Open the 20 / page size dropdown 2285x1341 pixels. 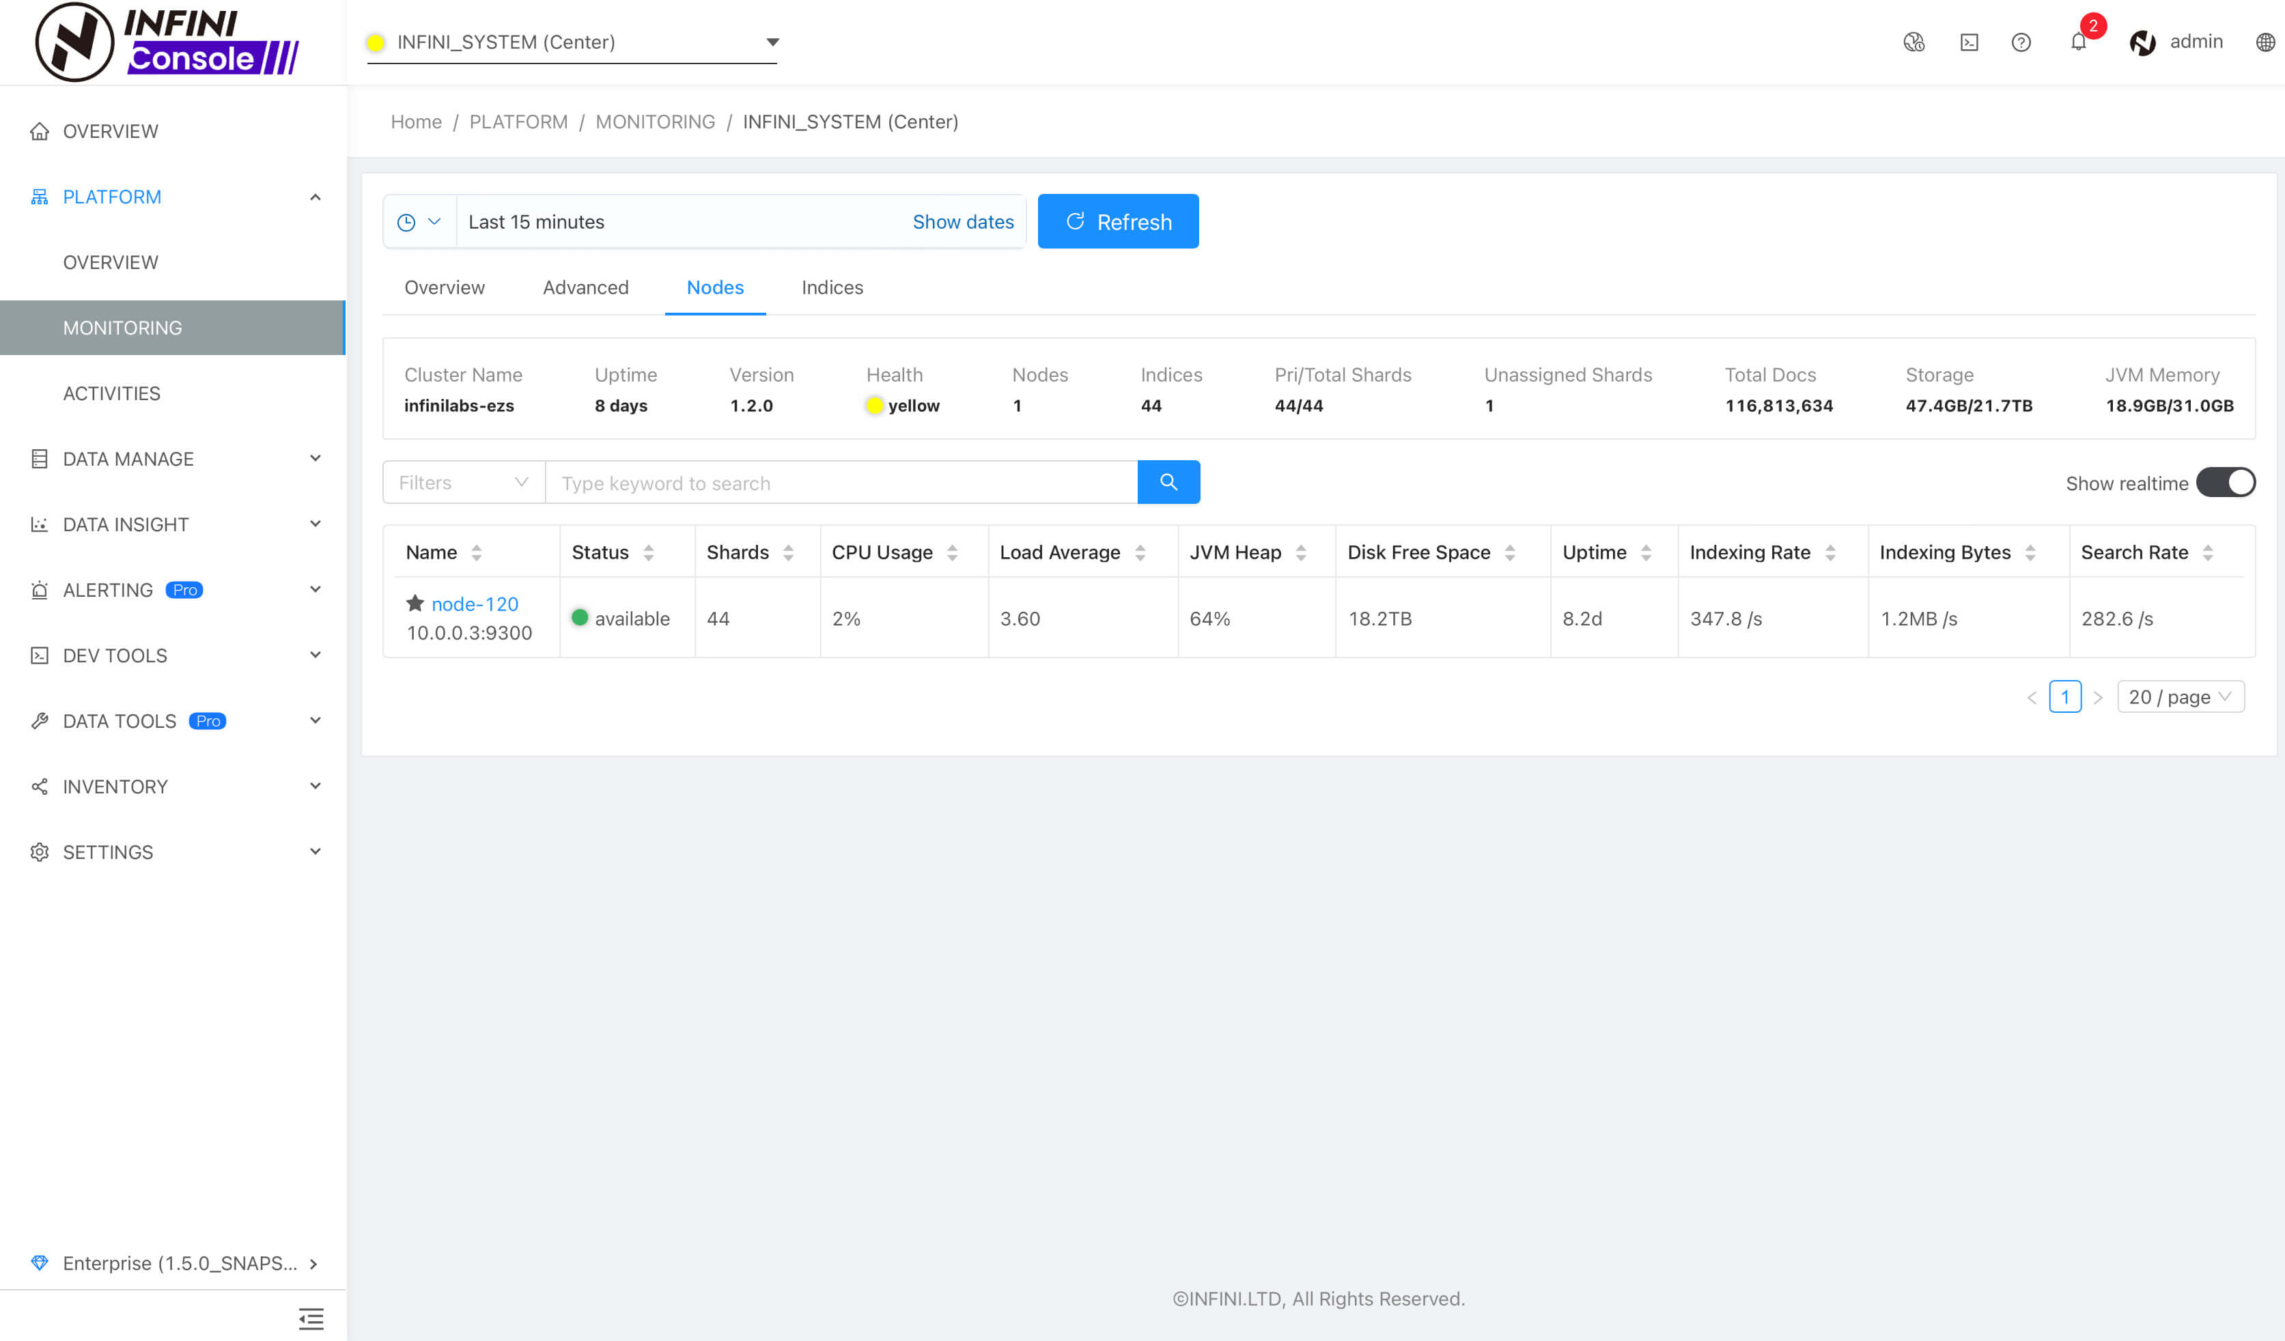[2180, 697]
